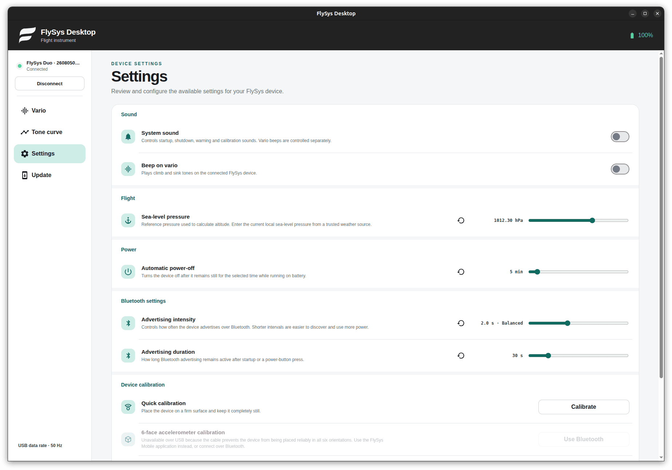Image resolution: width=672 pixels, height=470 pixels.
Task: Reset Automatic power-off to default
Action: point(461,272)
